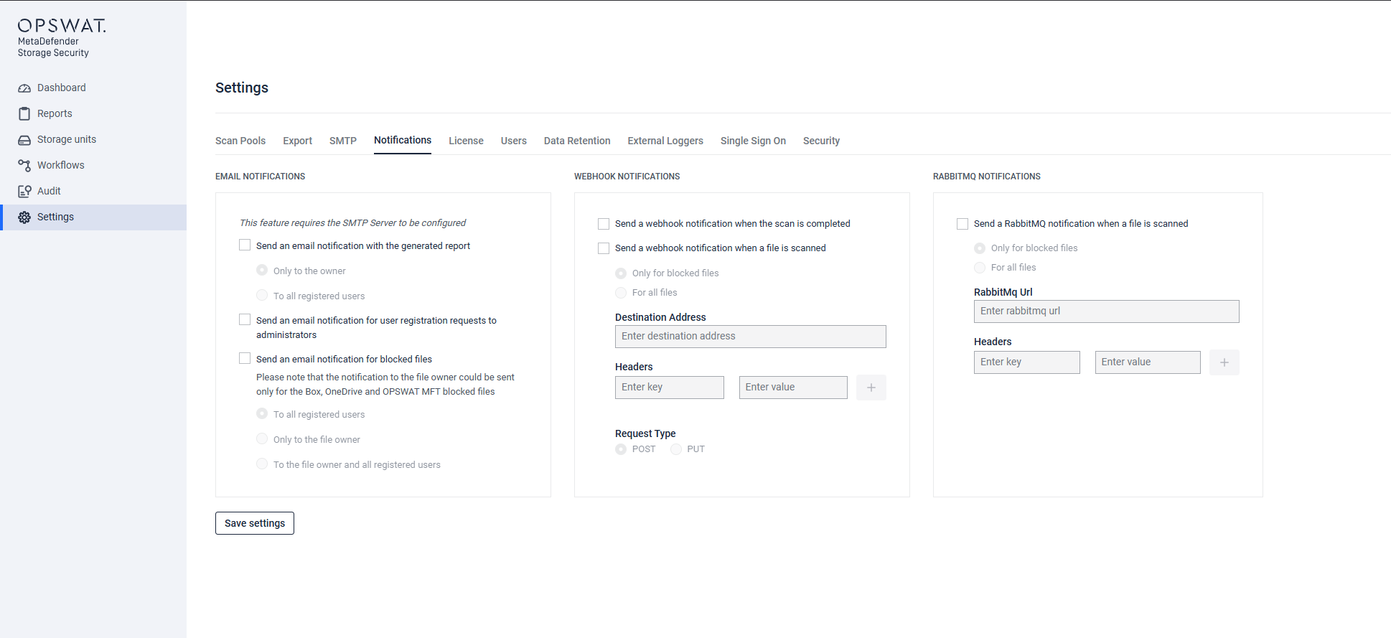Click the Dashboard gauge icon in sidebar
Viewport: 1391px width, 638px height.
click(x=24, y=88)
